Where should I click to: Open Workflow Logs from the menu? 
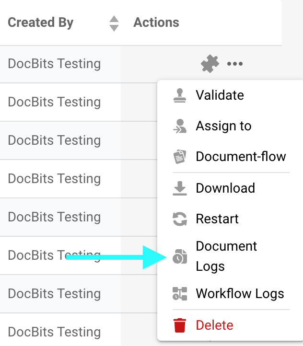tap(240, 294)
